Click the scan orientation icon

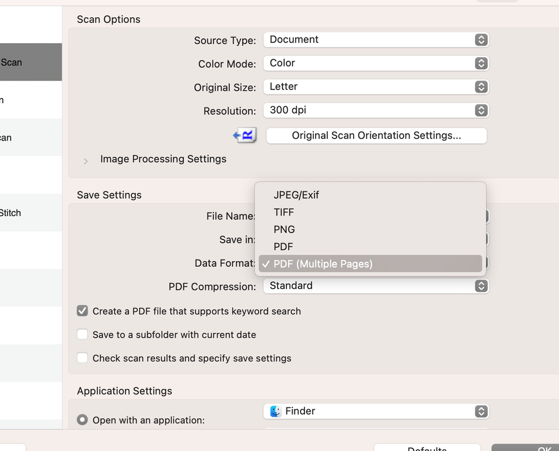click(245, 135)
